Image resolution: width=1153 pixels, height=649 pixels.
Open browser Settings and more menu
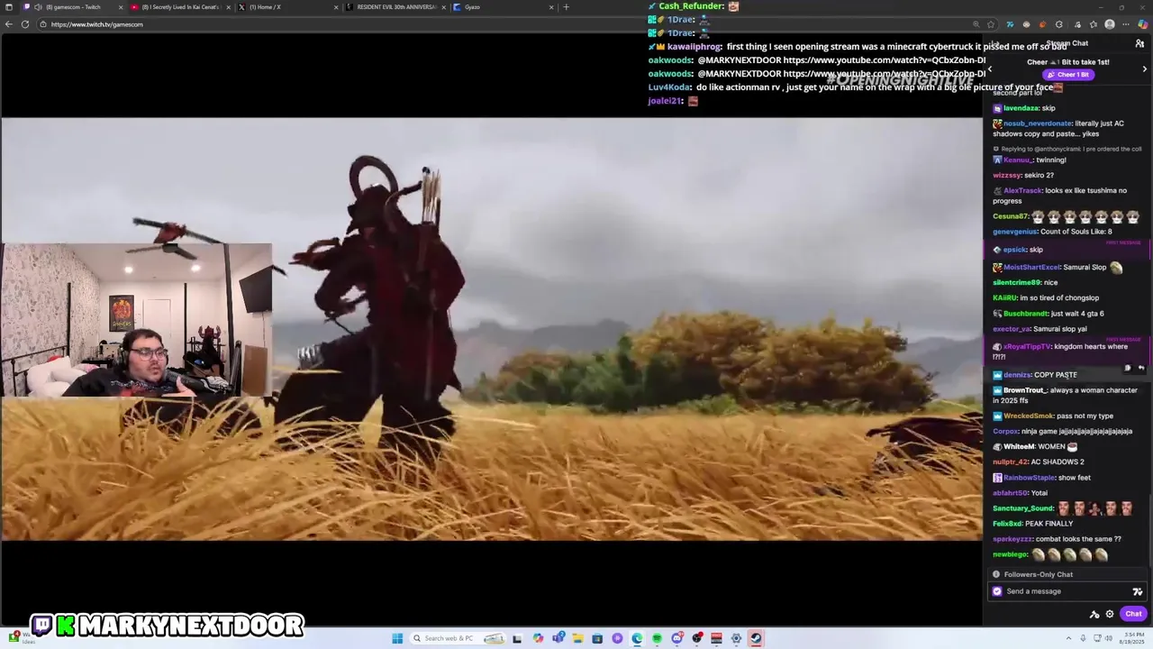click(x=1126, y=24)
